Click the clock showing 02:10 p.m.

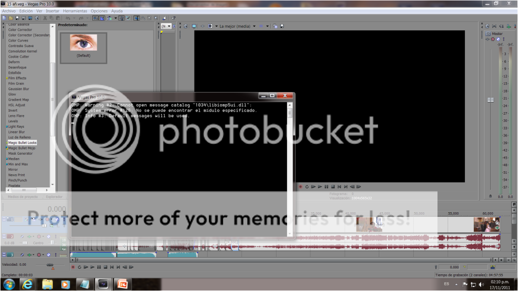coord(500,282)
